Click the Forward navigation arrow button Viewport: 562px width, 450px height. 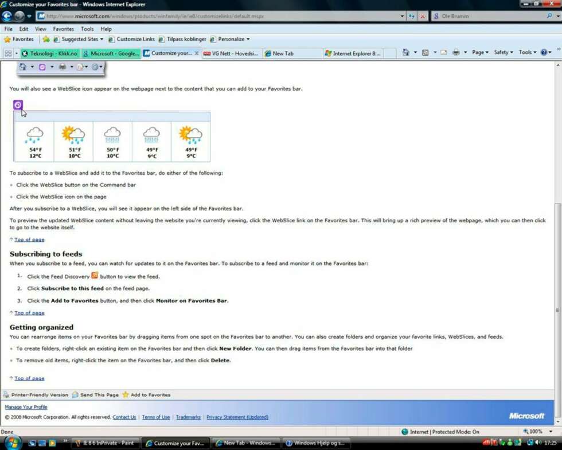[x=19, y=16]
